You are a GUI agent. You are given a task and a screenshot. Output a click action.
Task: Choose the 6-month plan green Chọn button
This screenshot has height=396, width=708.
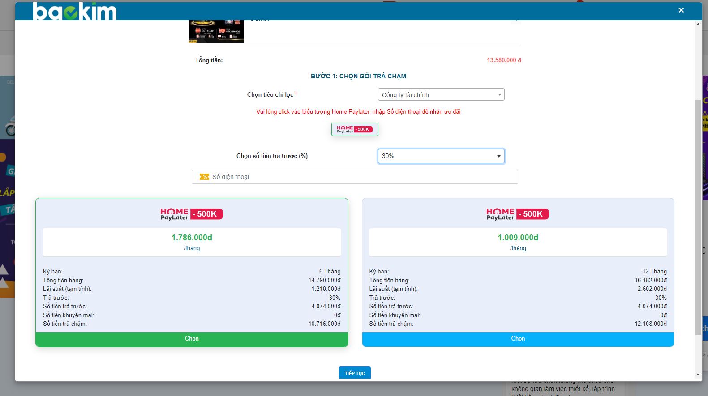(x=192, y=339)
